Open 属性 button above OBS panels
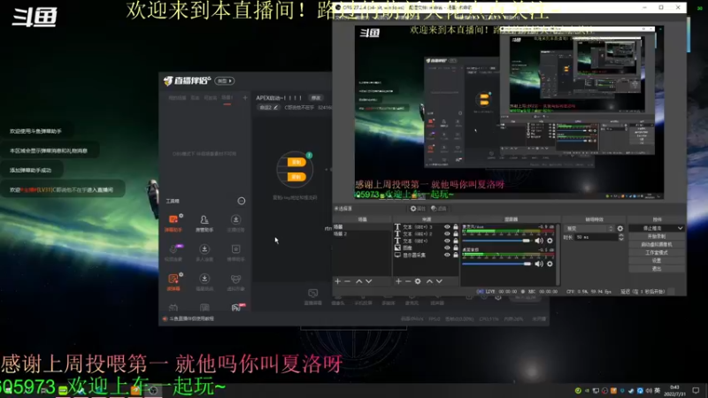Screen dimensions: 708x398 pos(418,209)
